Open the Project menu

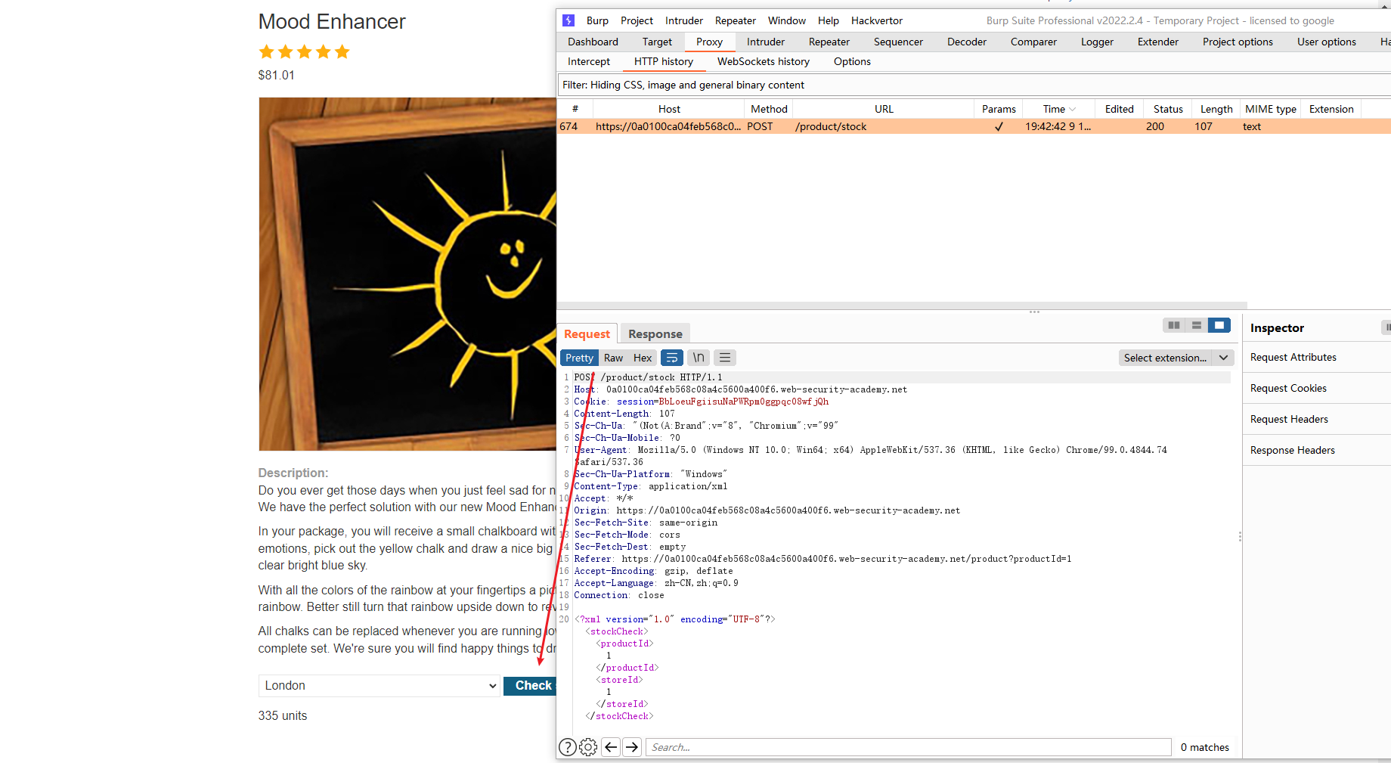point(637,20)
